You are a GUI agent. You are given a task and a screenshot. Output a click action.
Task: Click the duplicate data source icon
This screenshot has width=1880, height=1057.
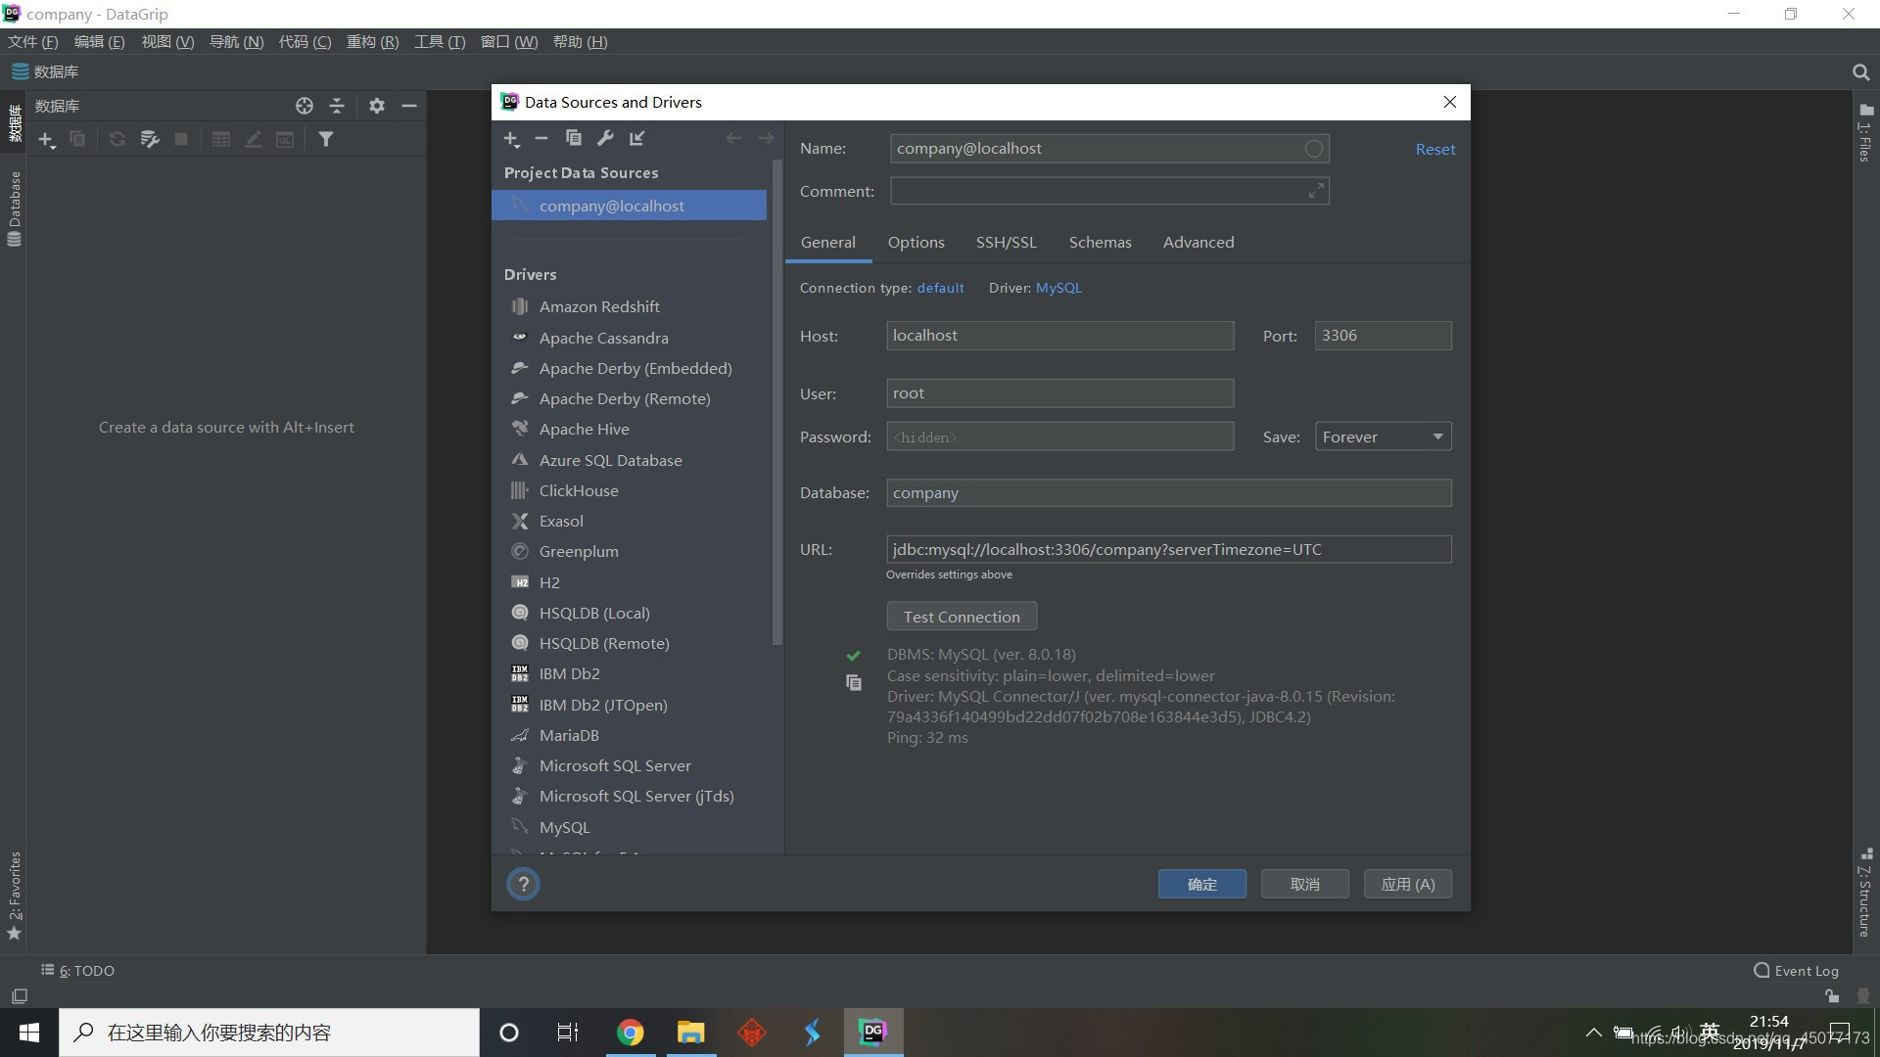tap(572, 138)
